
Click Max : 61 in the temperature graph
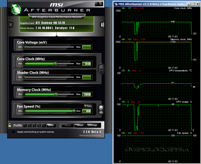[137, 71]
